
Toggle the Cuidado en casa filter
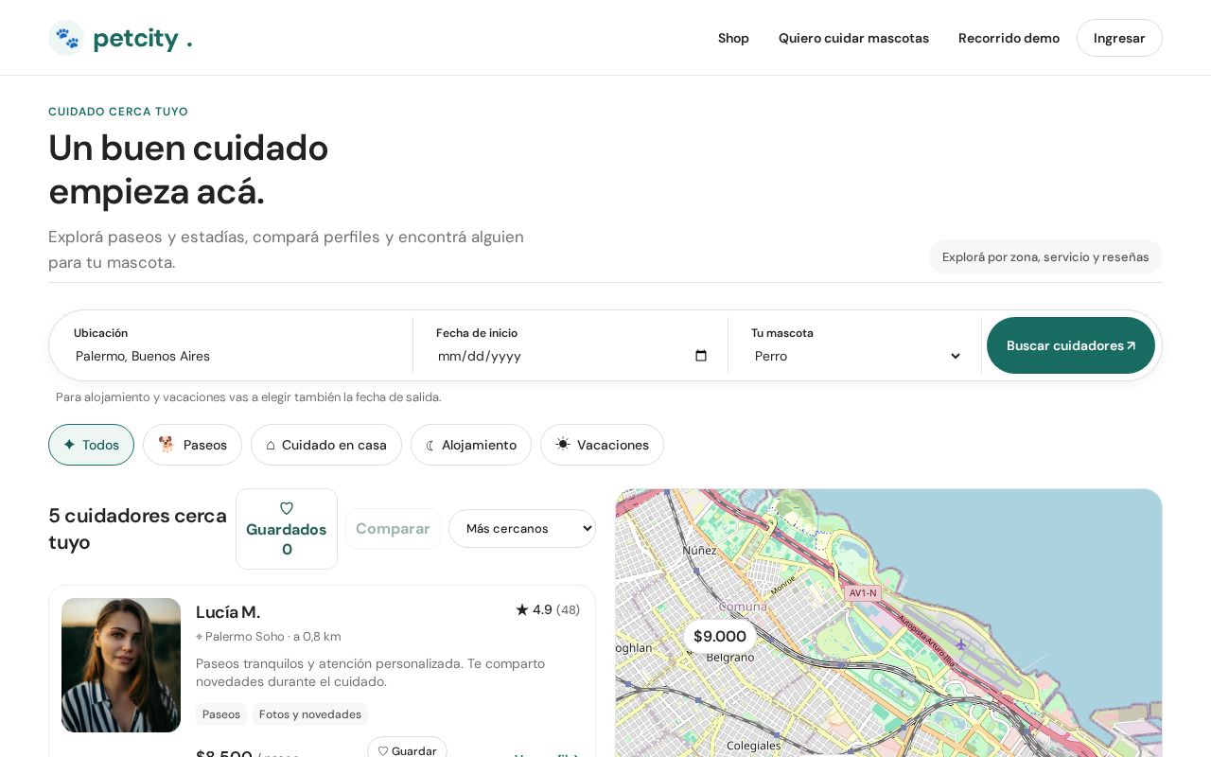pyautogui.click(x=326, y=445)
